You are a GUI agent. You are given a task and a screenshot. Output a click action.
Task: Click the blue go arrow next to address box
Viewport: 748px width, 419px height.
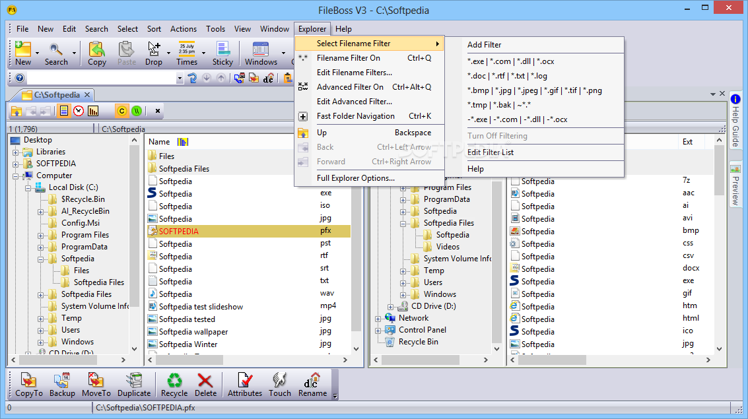point(192,78)
